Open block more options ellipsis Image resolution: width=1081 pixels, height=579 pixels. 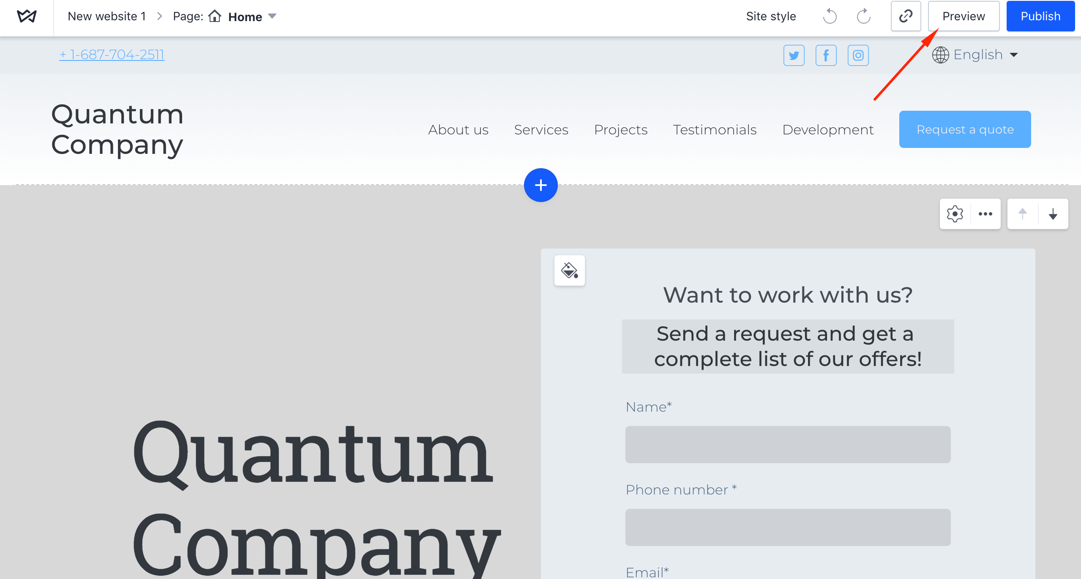985,214
